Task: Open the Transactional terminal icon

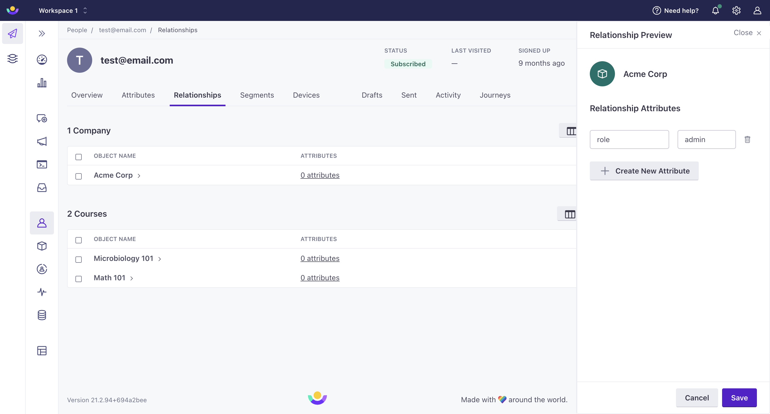Action: (42, 164)
